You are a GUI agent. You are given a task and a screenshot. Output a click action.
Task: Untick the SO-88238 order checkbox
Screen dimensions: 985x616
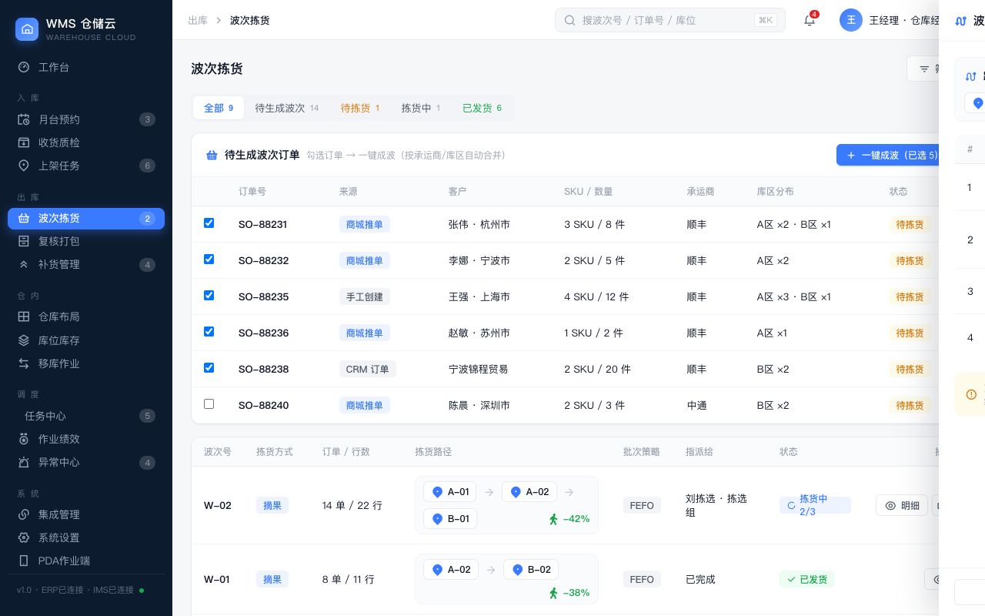pos(209,368)
